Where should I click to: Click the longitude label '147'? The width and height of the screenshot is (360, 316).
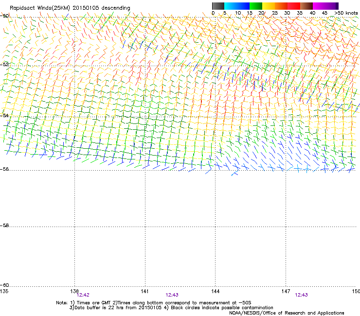pyautogui.click(x=286, y=291)
